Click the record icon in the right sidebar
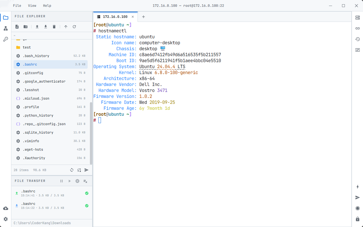The height and width of the screenshot is (227, 363). (358, 208)
